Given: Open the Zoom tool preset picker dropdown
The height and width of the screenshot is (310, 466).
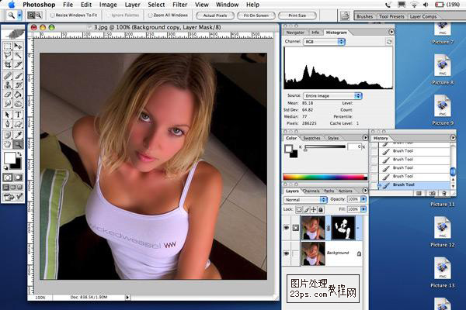Looking at the screenshot, I should pos(20,15).
